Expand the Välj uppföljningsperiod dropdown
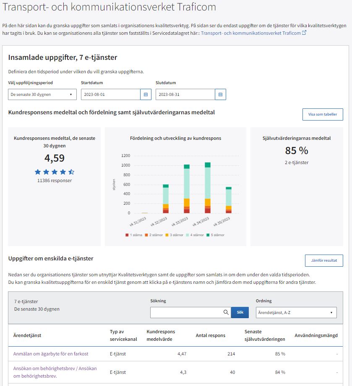Image resolution: width=352 pixels, height=386 pixels. pyautogui.click(x=42, y=95)
